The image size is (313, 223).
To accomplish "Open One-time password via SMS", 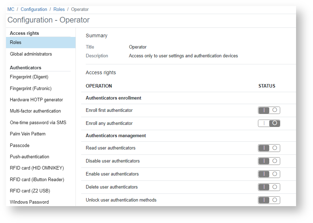I will tap(38, 123).
